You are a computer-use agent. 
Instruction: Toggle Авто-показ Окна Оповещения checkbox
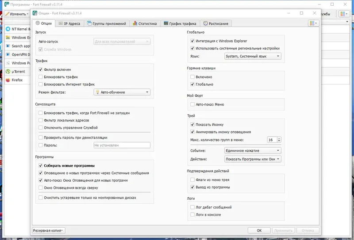pos(41,180)
